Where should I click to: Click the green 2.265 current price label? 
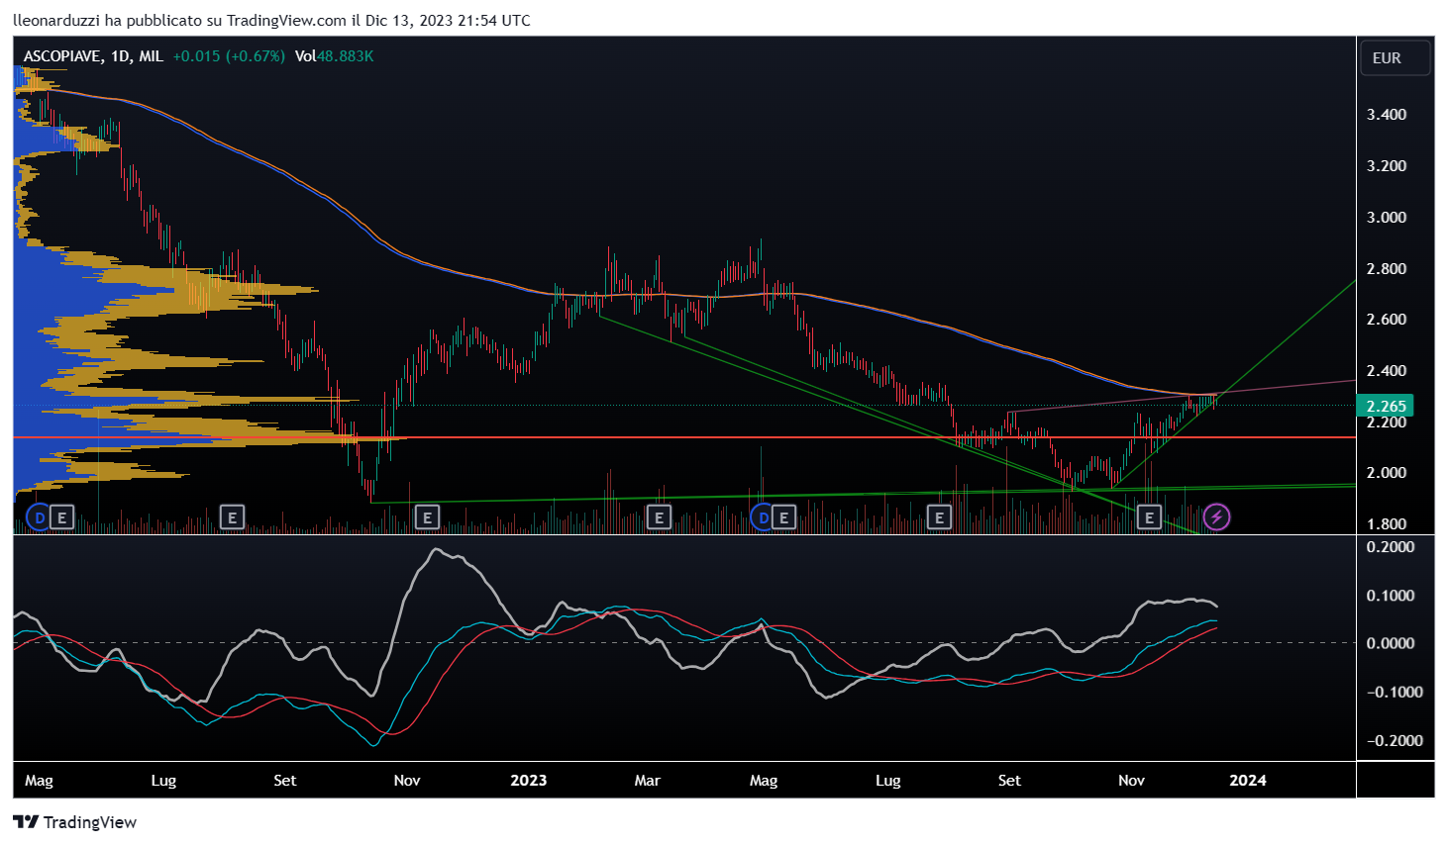pyautogui.click(x=1387, y=407)
